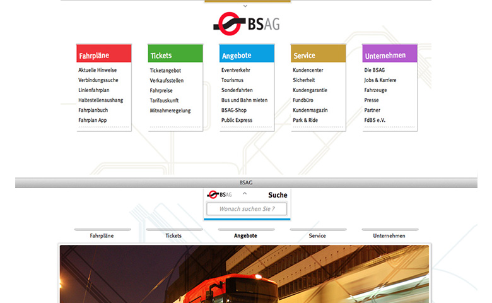The height and width of the screenshot is (303, 492).
Task: Open FdBS e.V. link
Action: (x=375, y=121)
